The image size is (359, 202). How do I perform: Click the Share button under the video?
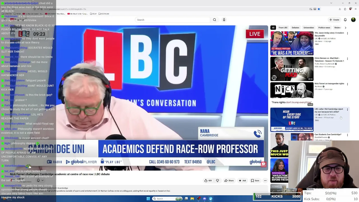pos(229,180)
